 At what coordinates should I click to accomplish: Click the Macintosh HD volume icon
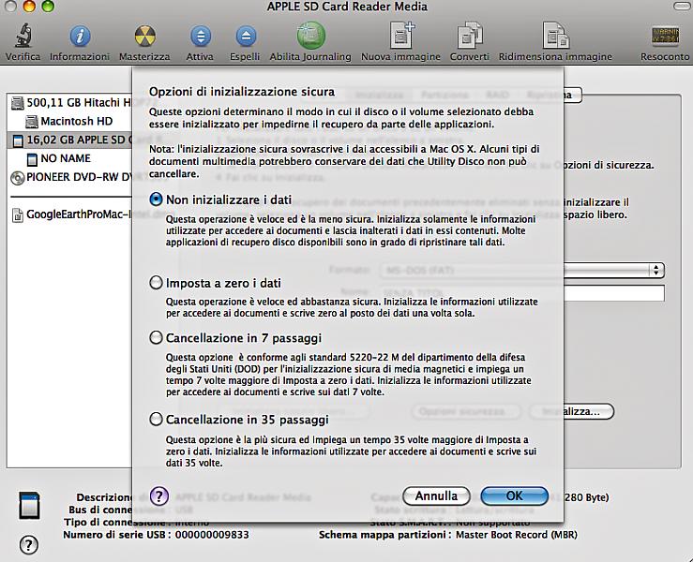31,122
